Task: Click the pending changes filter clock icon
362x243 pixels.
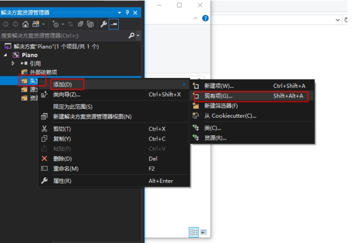Action: (x=56, y=25)
